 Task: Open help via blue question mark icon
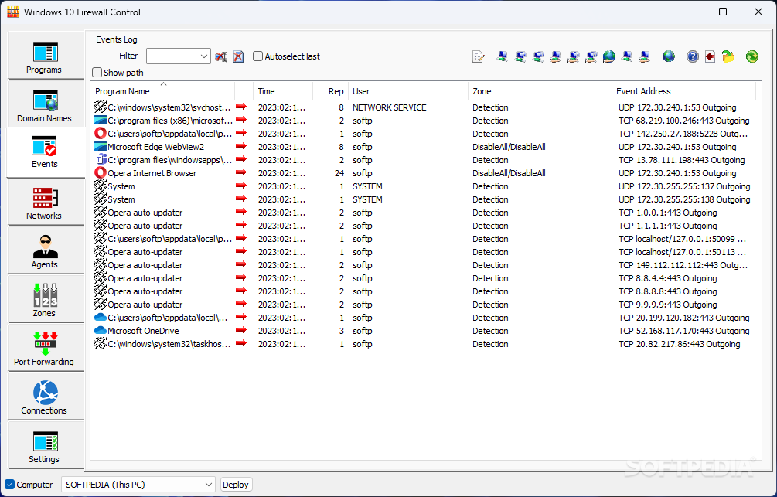coord(692,56)
